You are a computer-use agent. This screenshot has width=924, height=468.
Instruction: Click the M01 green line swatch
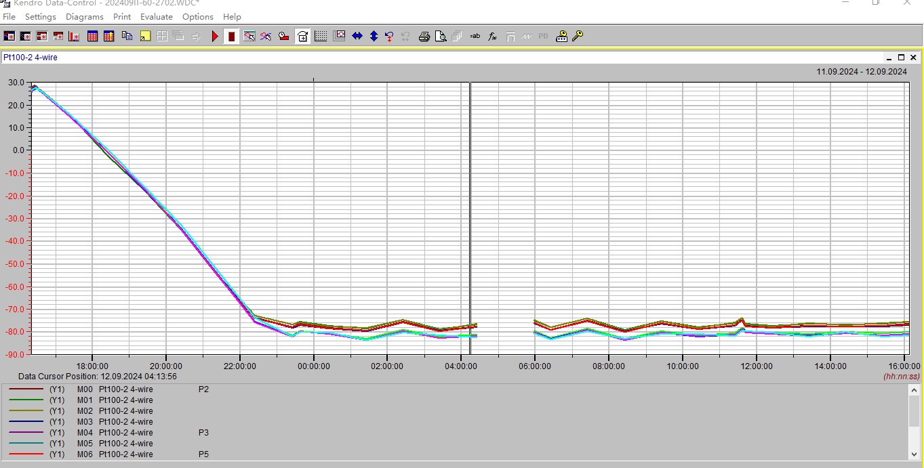click(26, 400)
